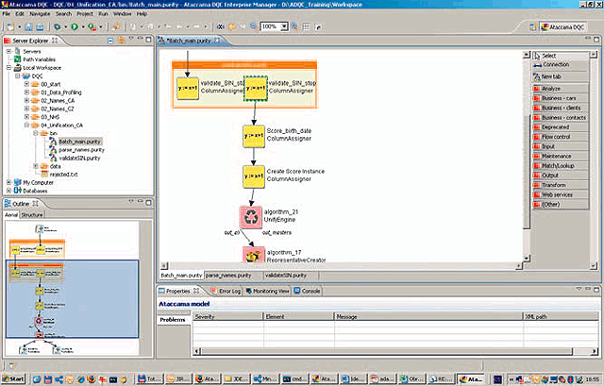The image size is (604, 386).
Task: Open the Navigate menu
Action: tap(40, 14)
